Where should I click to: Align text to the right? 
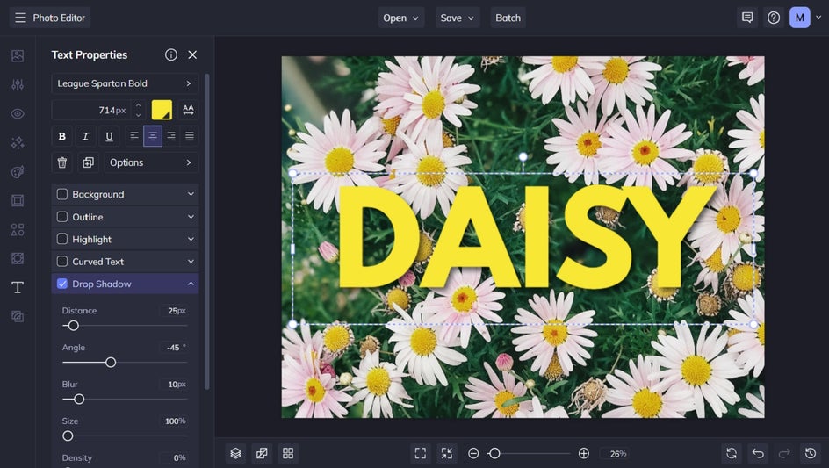[x=171, y=136]
